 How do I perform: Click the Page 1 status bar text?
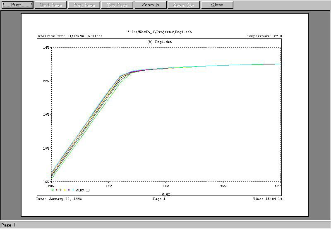click(x=8, y=225)
